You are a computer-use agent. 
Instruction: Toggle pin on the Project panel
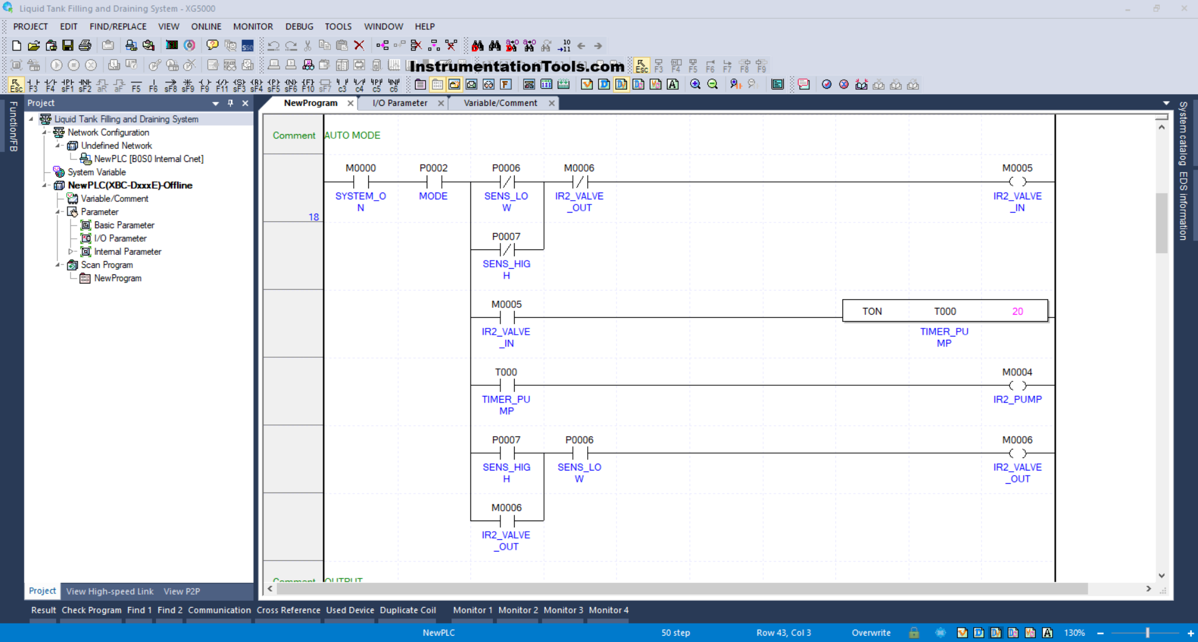coord(230,103)
